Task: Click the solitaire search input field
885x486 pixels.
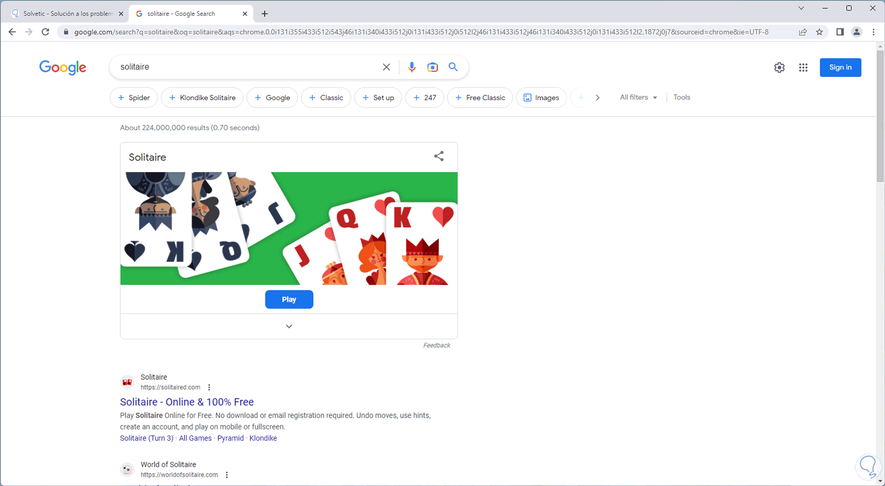Action: pos(248,67)
